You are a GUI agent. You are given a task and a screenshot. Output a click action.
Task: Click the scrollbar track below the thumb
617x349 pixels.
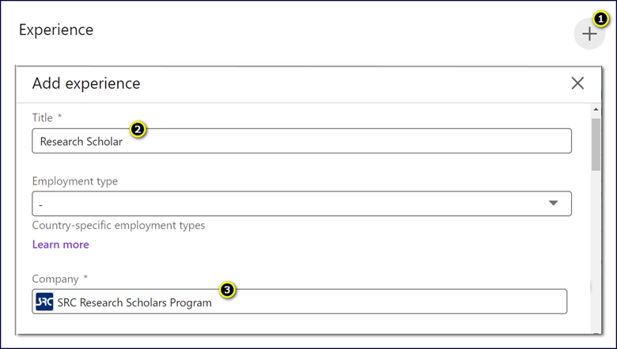tap(596, 250)
